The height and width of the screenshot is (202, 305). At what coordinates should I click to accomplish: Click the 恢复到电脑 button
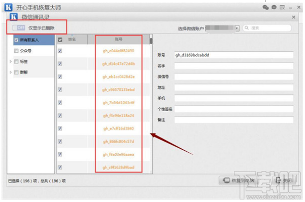pyautogui.click(x=239, y=180)
